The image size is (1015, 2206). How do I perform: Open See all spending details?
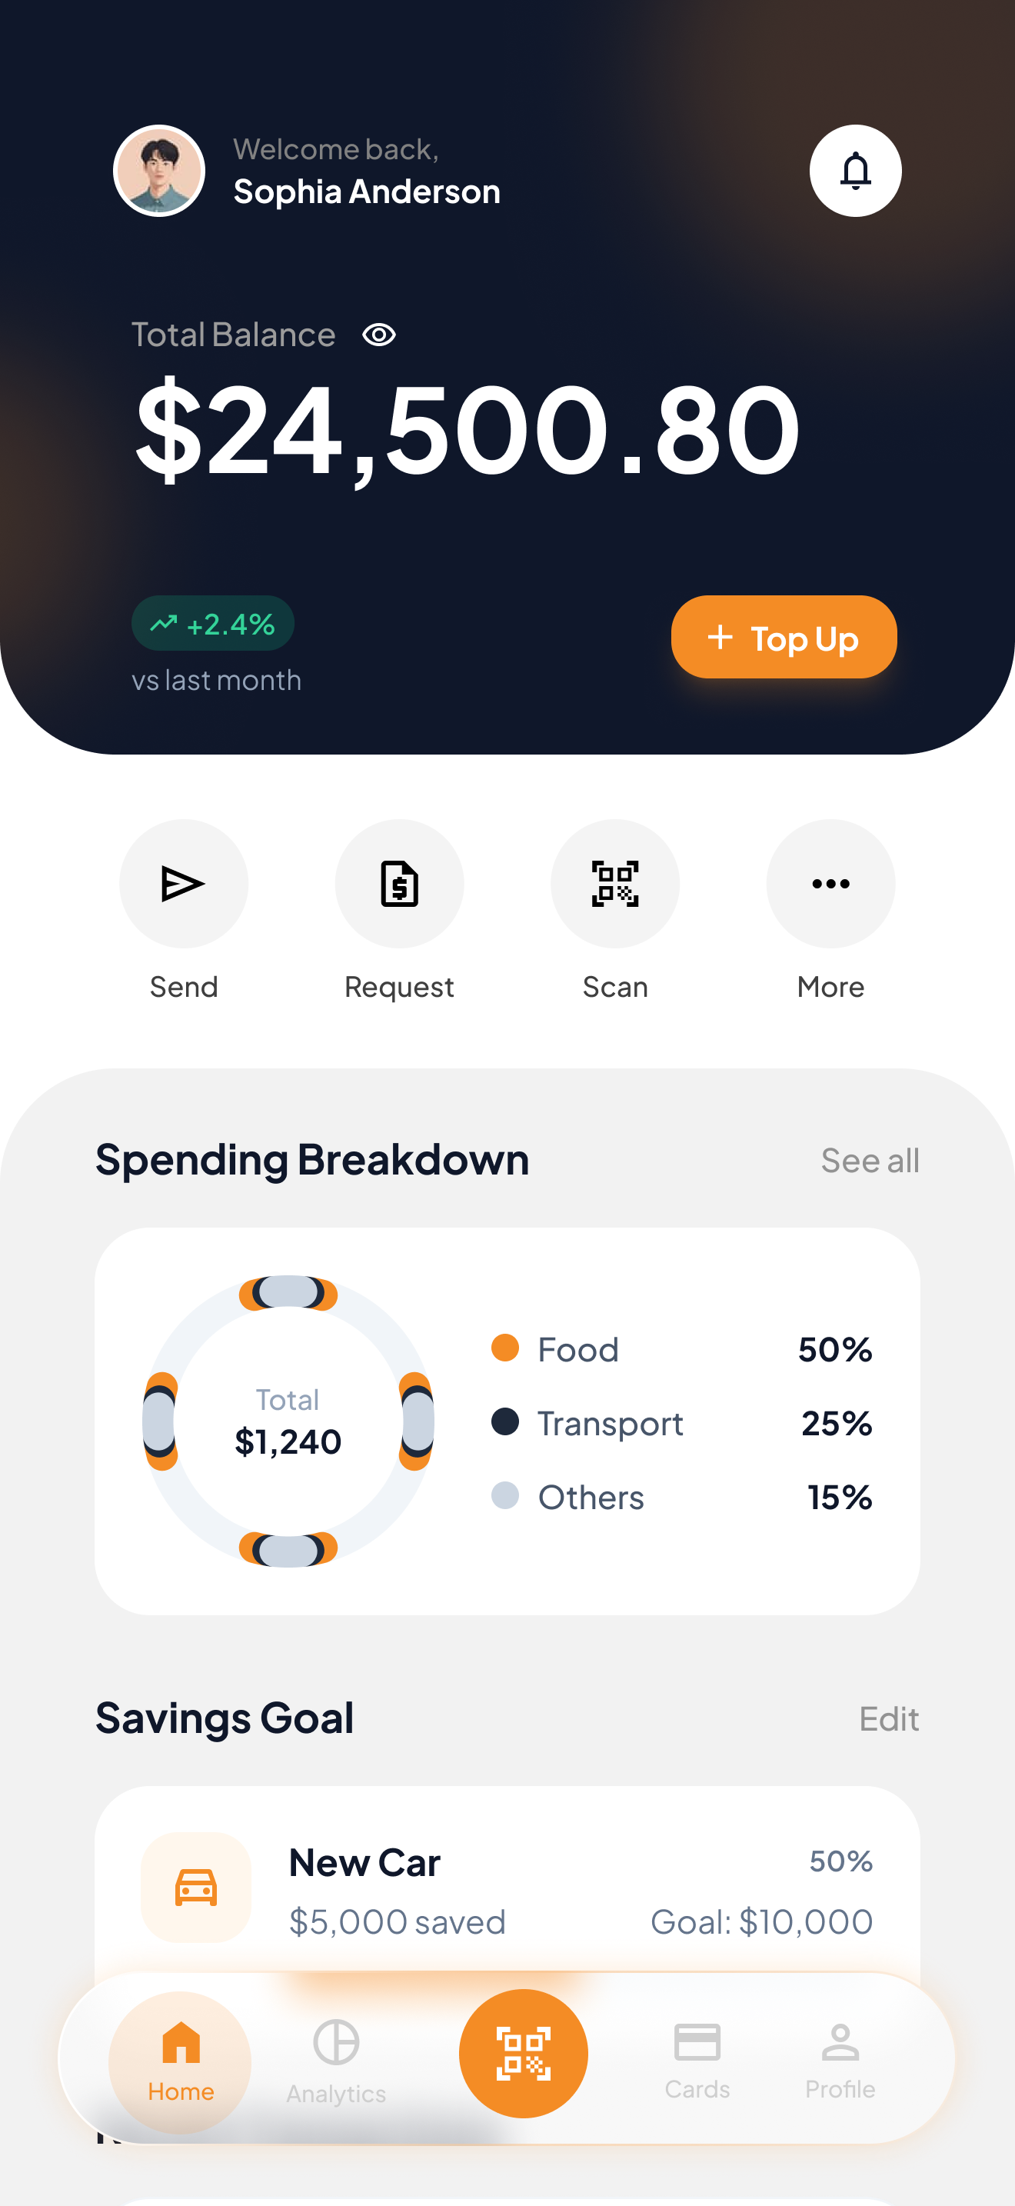[x=870, y=1161]
